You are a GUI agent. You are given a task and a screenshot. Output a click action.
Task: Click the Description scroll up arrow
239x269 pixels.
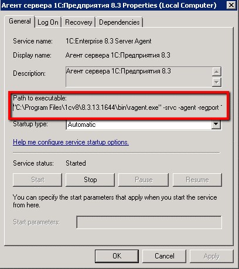point(216,72)
